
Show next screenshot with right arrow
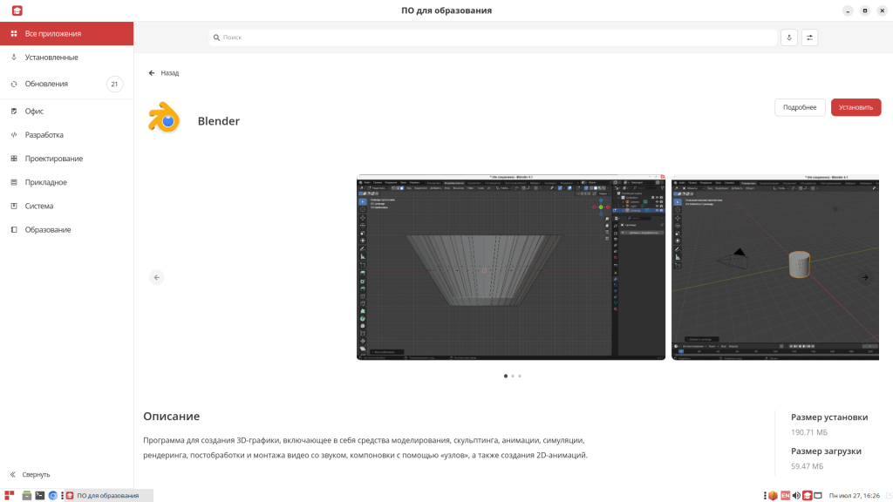pyautogui.click(x=865, y=277)
